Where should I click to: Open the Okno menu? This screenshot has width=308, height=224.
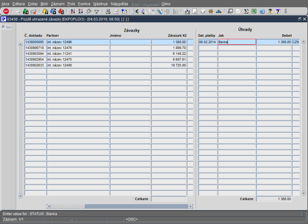coord(166,4)
